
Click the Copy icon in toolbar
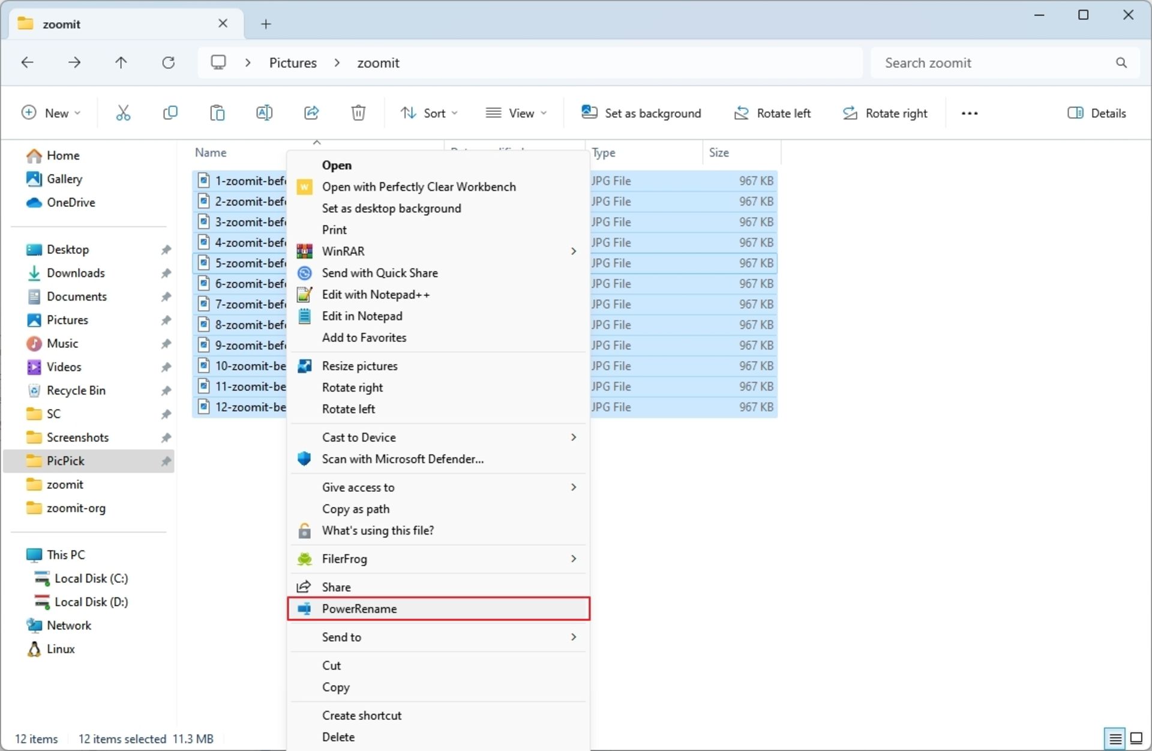[170, 113]
